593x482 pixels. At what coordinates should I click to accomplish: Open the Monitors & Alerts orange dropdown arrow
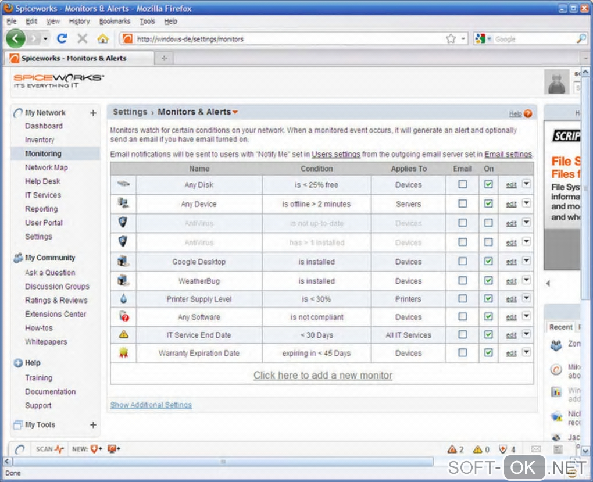pos(235,112)
